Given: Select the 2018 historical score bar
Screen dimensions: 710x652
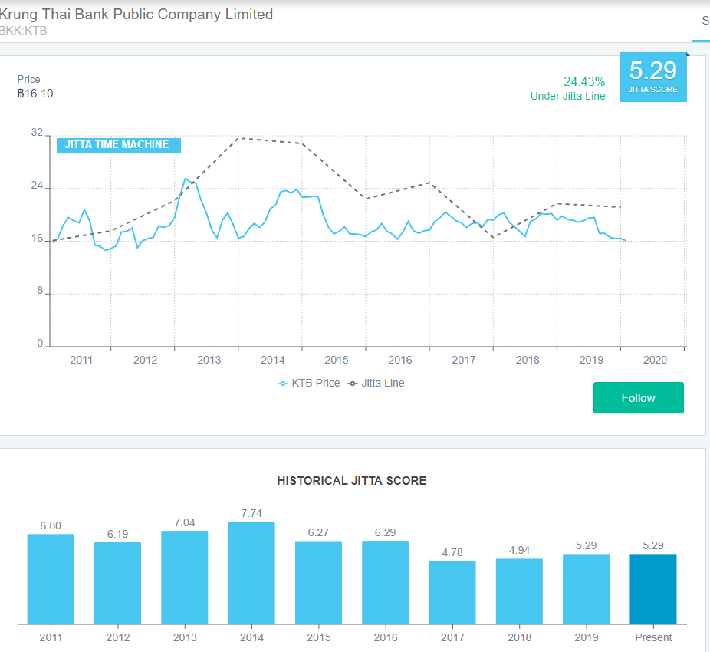Looking at the screenshot, I should tap(519, 591).
